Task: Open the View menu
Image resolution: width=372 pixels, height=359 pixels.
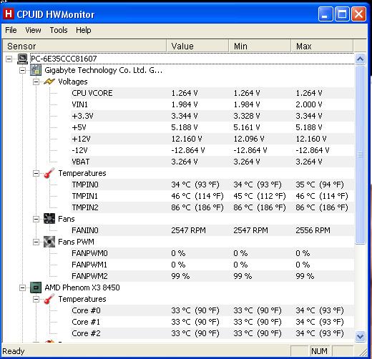Action: pos(33,30)
